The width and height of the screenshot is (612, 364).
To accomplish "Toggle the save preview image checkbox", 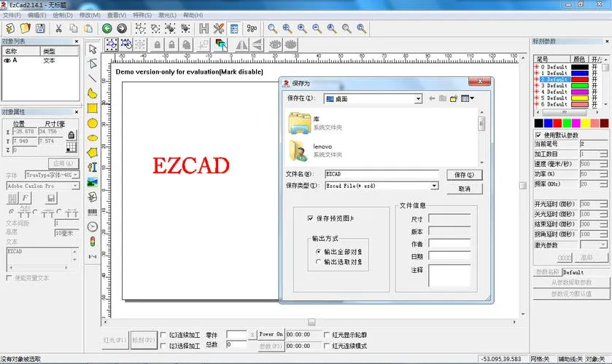I will coord(310,218).
